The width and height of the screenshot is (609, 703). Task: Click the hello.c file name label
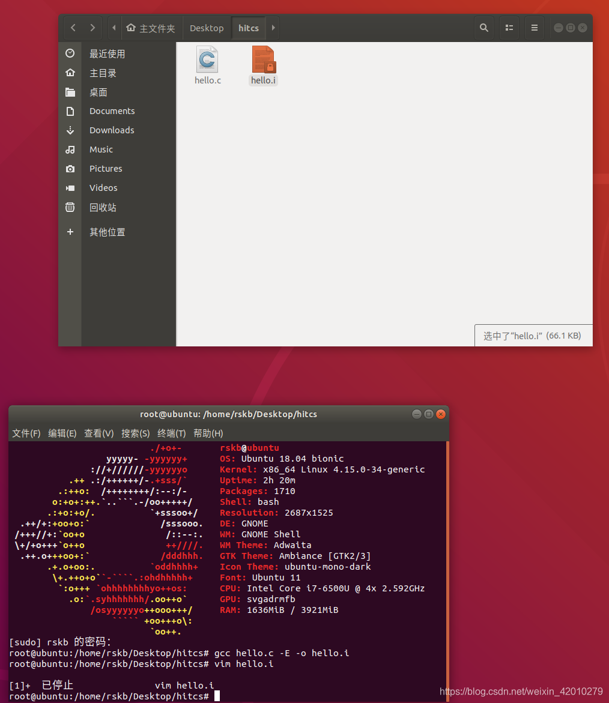[208, 80]
